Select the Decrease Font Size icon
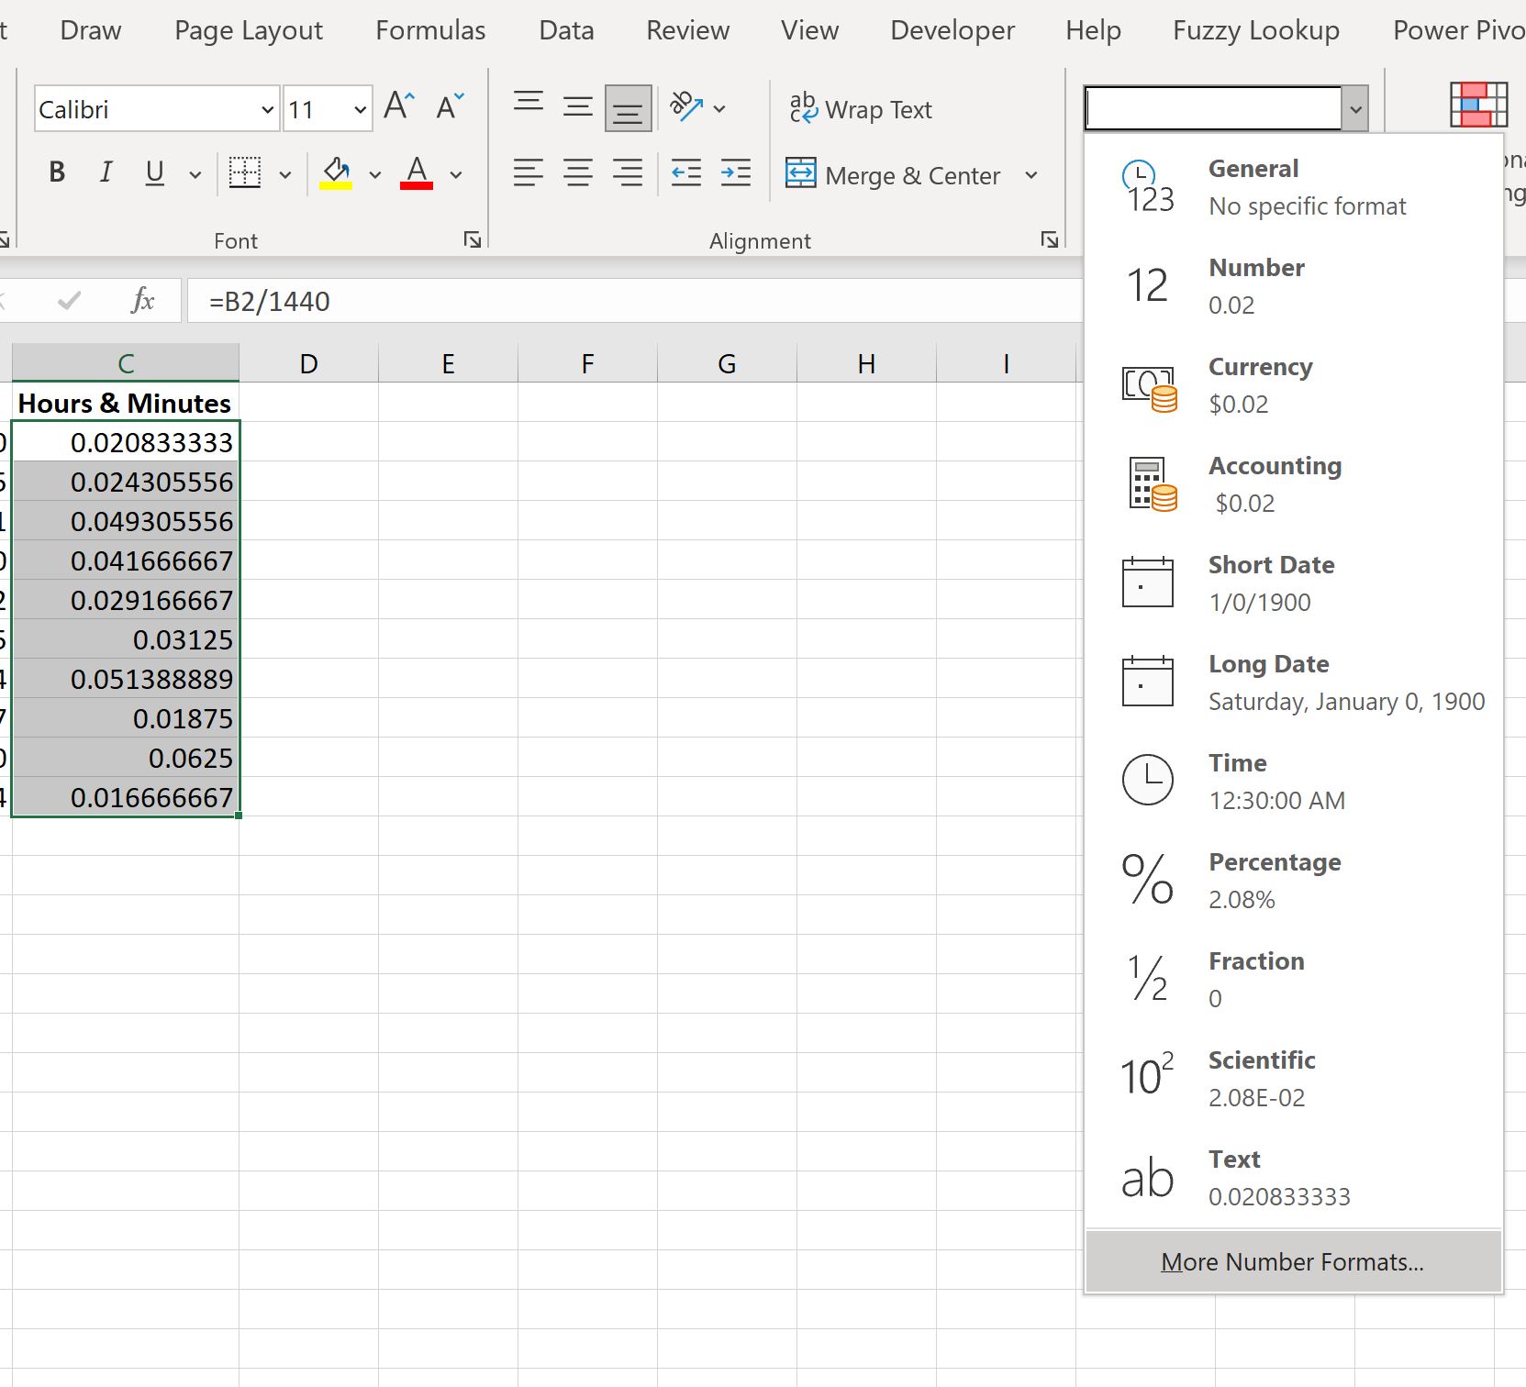The height and width of the screenshot is (1387, 1526). [x=449, y=107]
